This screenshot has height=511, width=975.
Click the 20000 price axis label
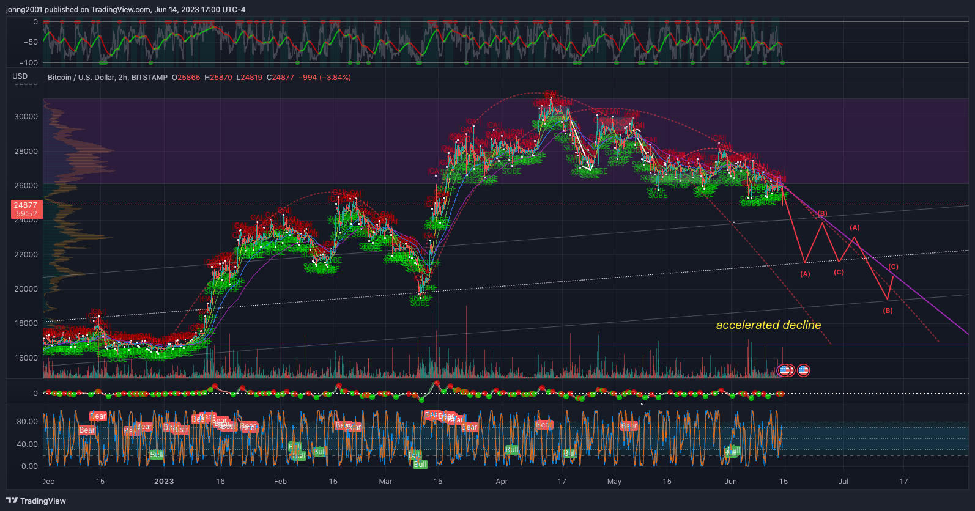(x=26, y=289)
